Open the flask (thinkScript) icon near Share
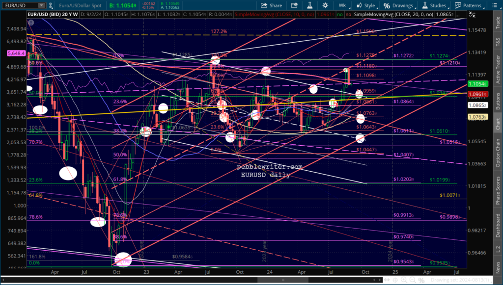 click(x=309, y=5)
